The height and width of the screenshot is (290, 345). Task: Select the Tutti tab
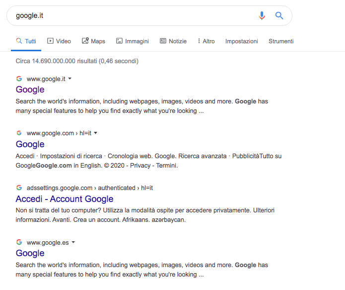pos(26,41)
